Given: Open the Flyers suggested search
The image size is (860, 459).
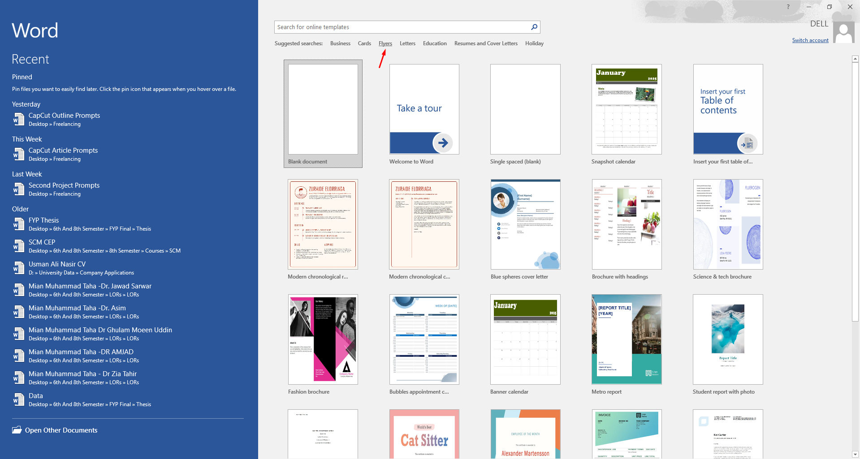Looking at the screenshot, I should tap(385, 43).
